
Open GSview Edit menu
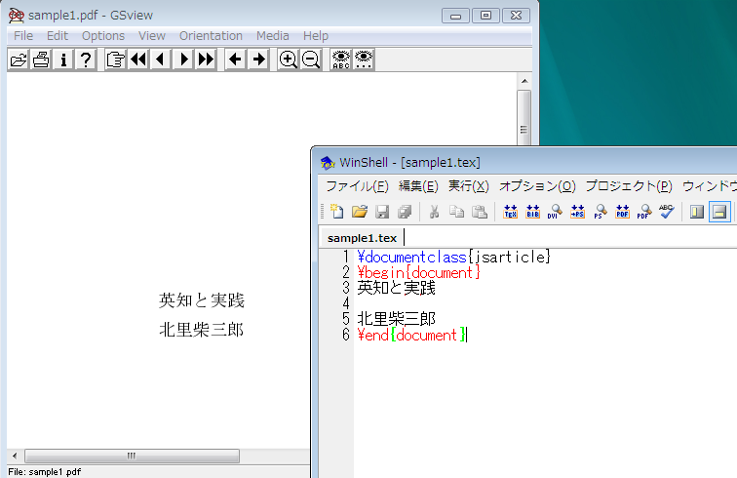click(58, 36)
